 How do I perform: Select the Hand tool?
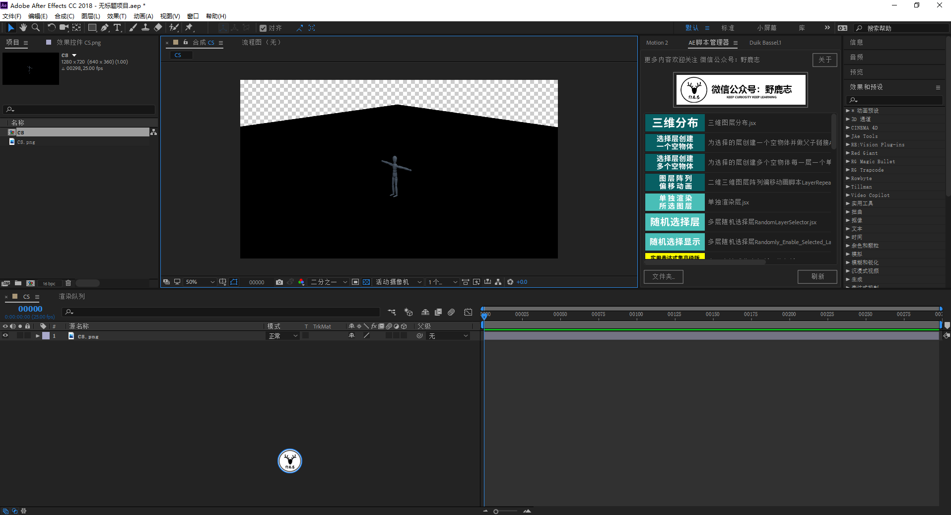click(x=23, y=28)
